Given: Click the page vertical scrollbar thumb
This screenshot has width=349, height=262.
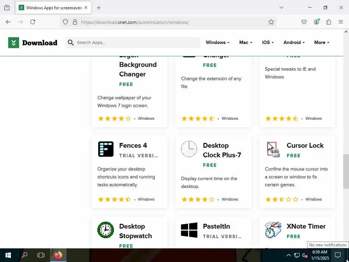Looking at the screenshot, I should 346,171.
